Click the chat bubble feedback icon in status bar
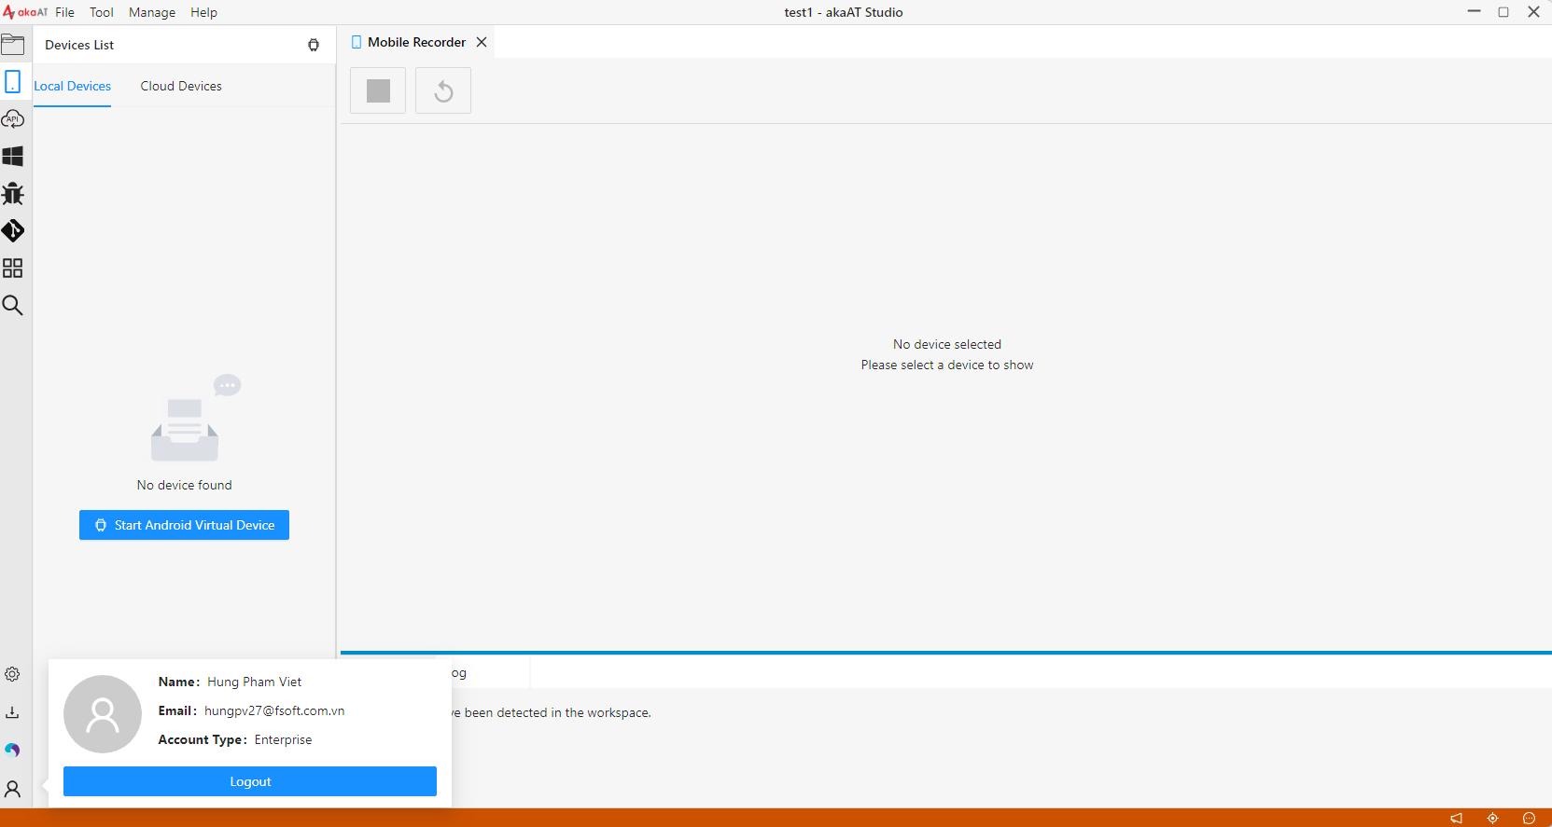The width and height of the screenshot is (1552, 827). click(x=1529, y=818)
